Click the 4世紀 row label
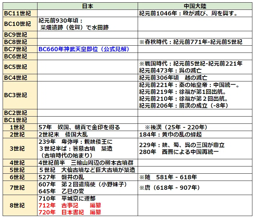 (x=17, y=163)
